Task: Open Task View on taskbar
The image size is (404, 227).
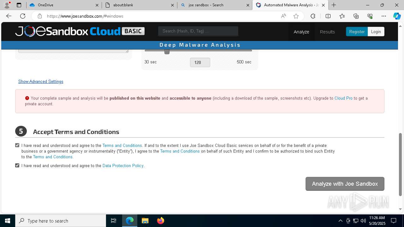Action: (x=114, y=221)
